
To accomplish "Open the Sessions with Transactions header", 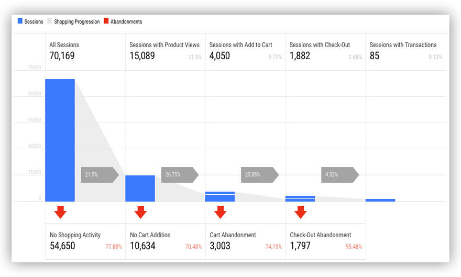I will (405, 52).
